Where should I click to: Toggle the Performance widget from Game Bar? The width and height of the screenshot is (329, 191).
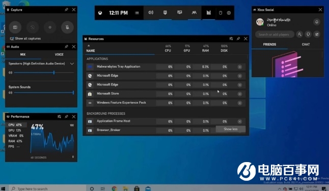[x=180, y=13]
